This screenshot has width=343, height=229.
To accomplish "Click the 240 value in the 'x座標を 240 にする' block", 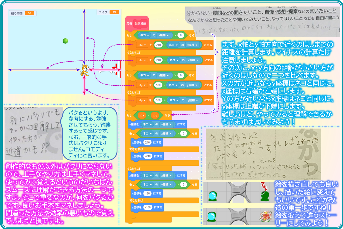I will click(147, 142).
